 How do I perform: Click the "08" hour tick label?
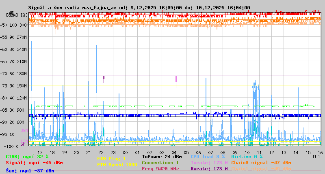click(x=223, y=153)
